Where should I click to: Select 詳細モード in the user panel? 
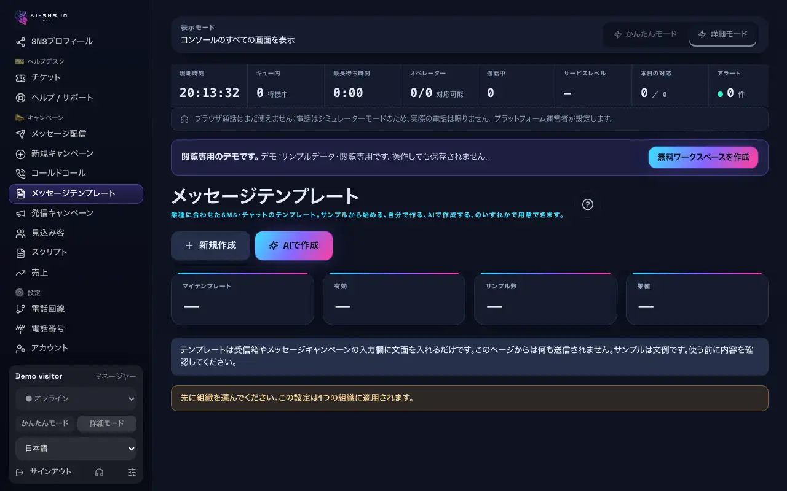pyautogui.click(x=107, y=423)
